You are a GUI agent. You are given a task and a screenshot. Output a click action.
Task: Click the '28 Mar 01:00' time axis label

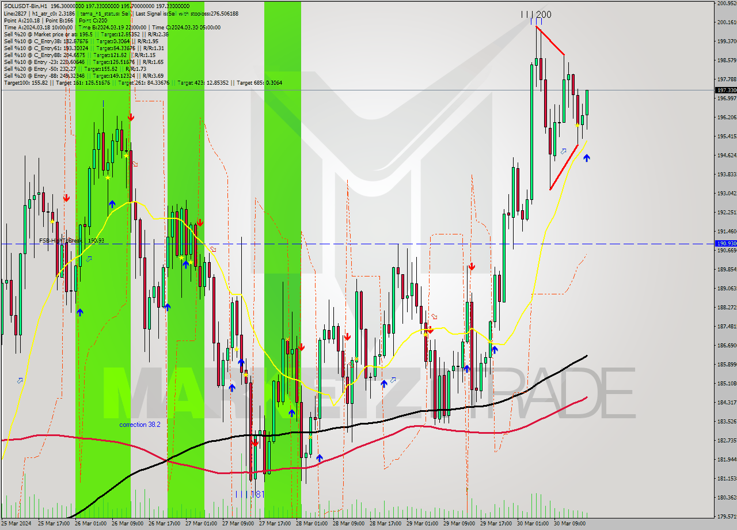[313, 524]
